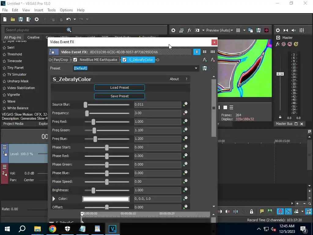Viewport: 313px width, 235px height.
Task: Open the Undo history dropdown arrow
Action: coord(75,19)
